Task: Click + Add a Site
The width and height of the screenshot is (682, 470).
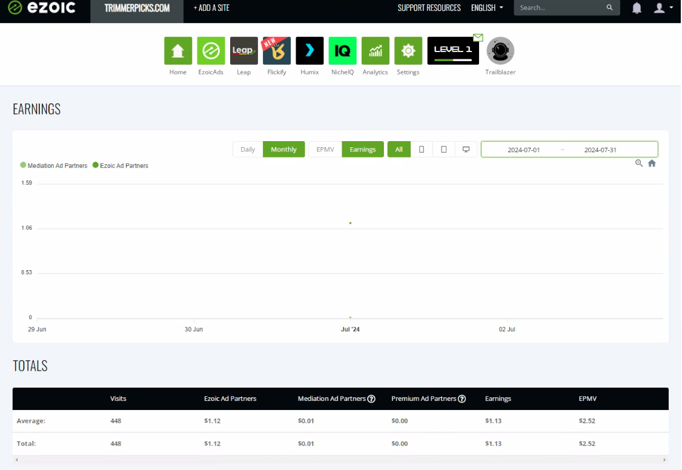Action: coord(211,8)
